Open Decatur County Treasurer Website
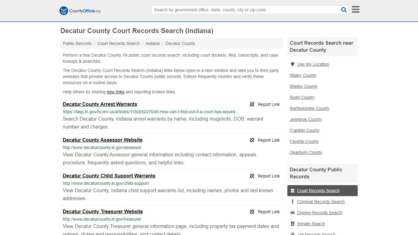Screen dimensions: 418x235 click(x=103, y=211)
